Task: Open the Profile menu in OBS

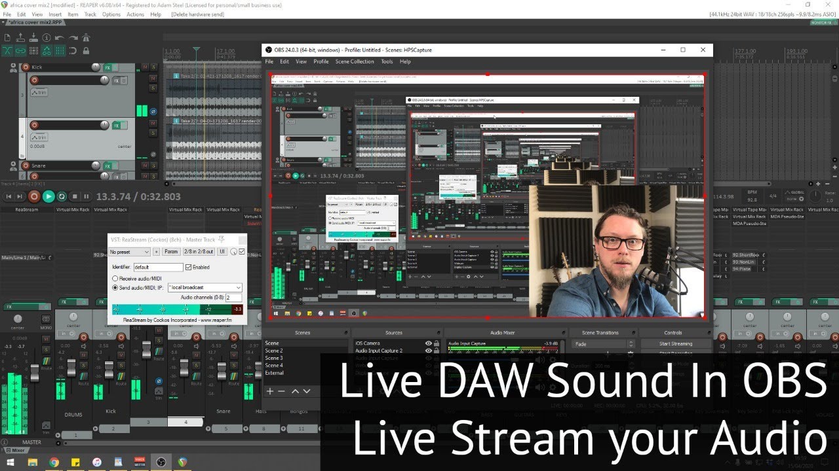Action: 321,61
